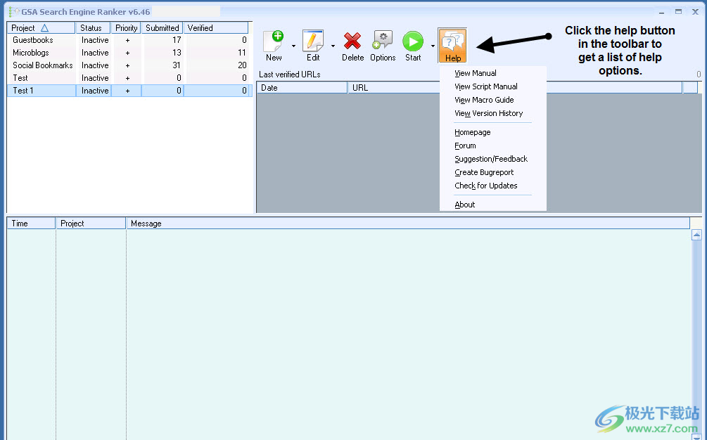707x440 pixels.
Task: Sort by the Submitted column header
Action: coord(162,28)
